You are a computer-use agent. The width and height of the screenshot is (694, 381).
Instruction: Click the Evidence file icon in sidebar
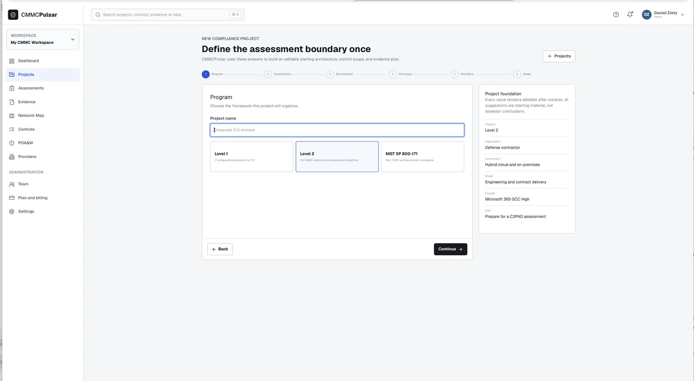click(12, 102)
